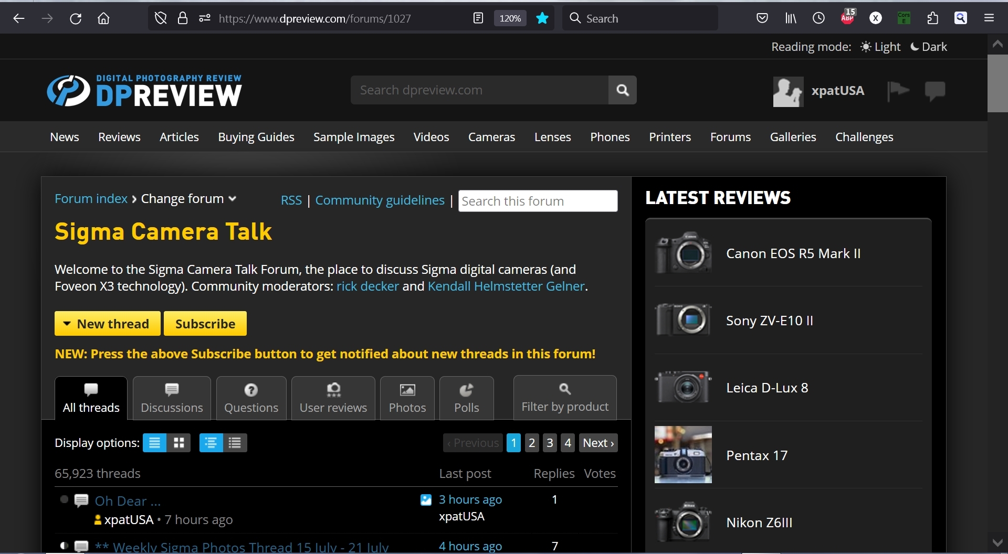Screen dimensions: 1008x554
Task: Reload the page
Action: click(76, 18)
